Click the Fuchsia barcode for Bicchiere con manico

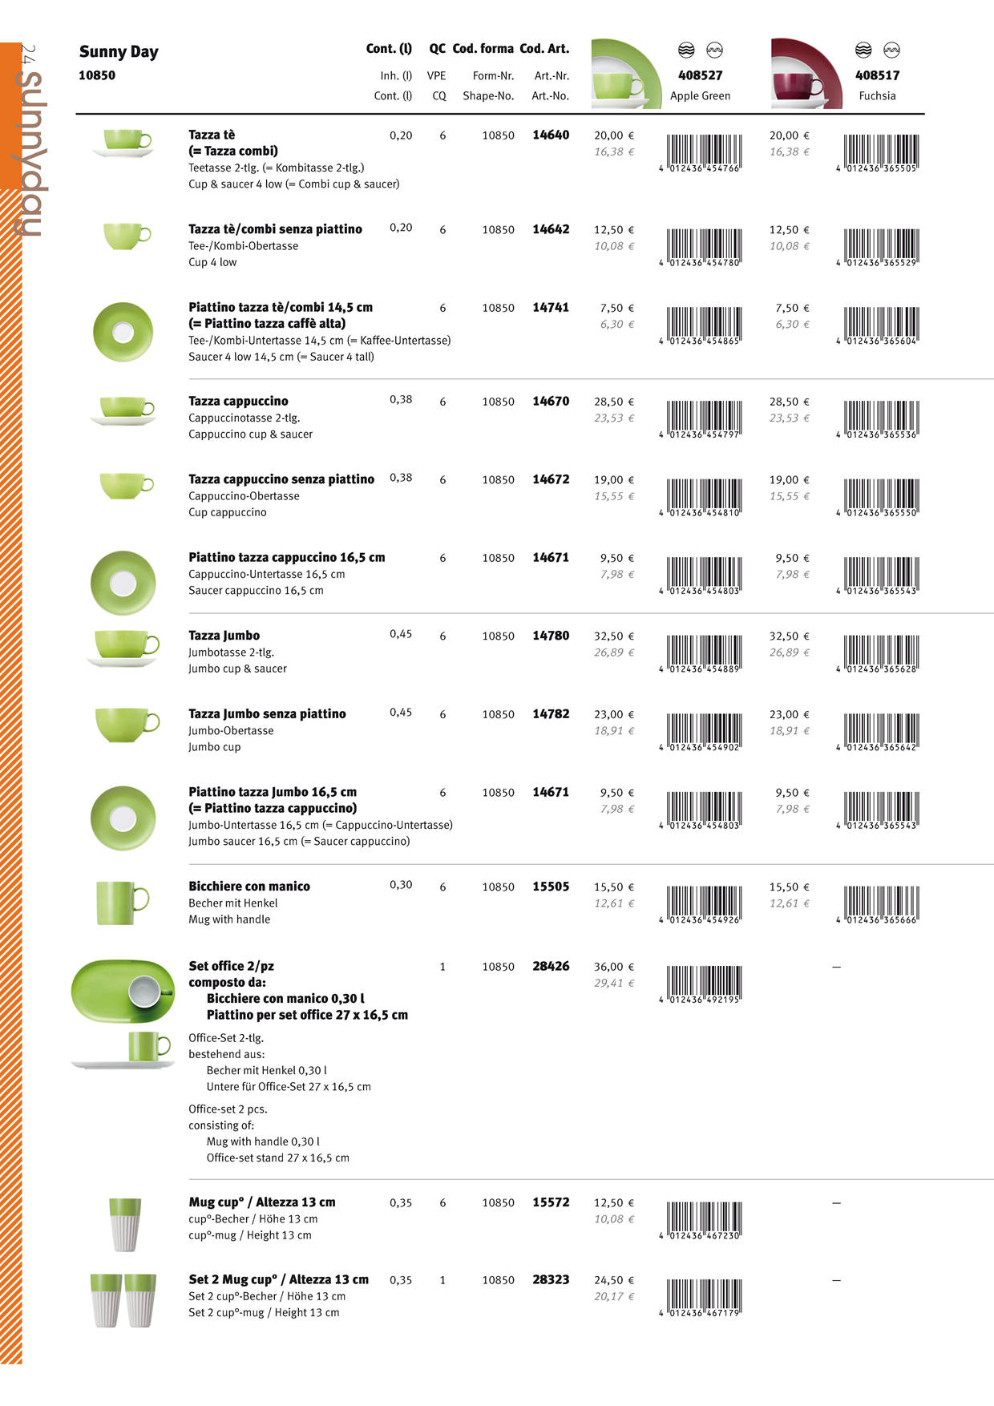click(x=879, y=903)
